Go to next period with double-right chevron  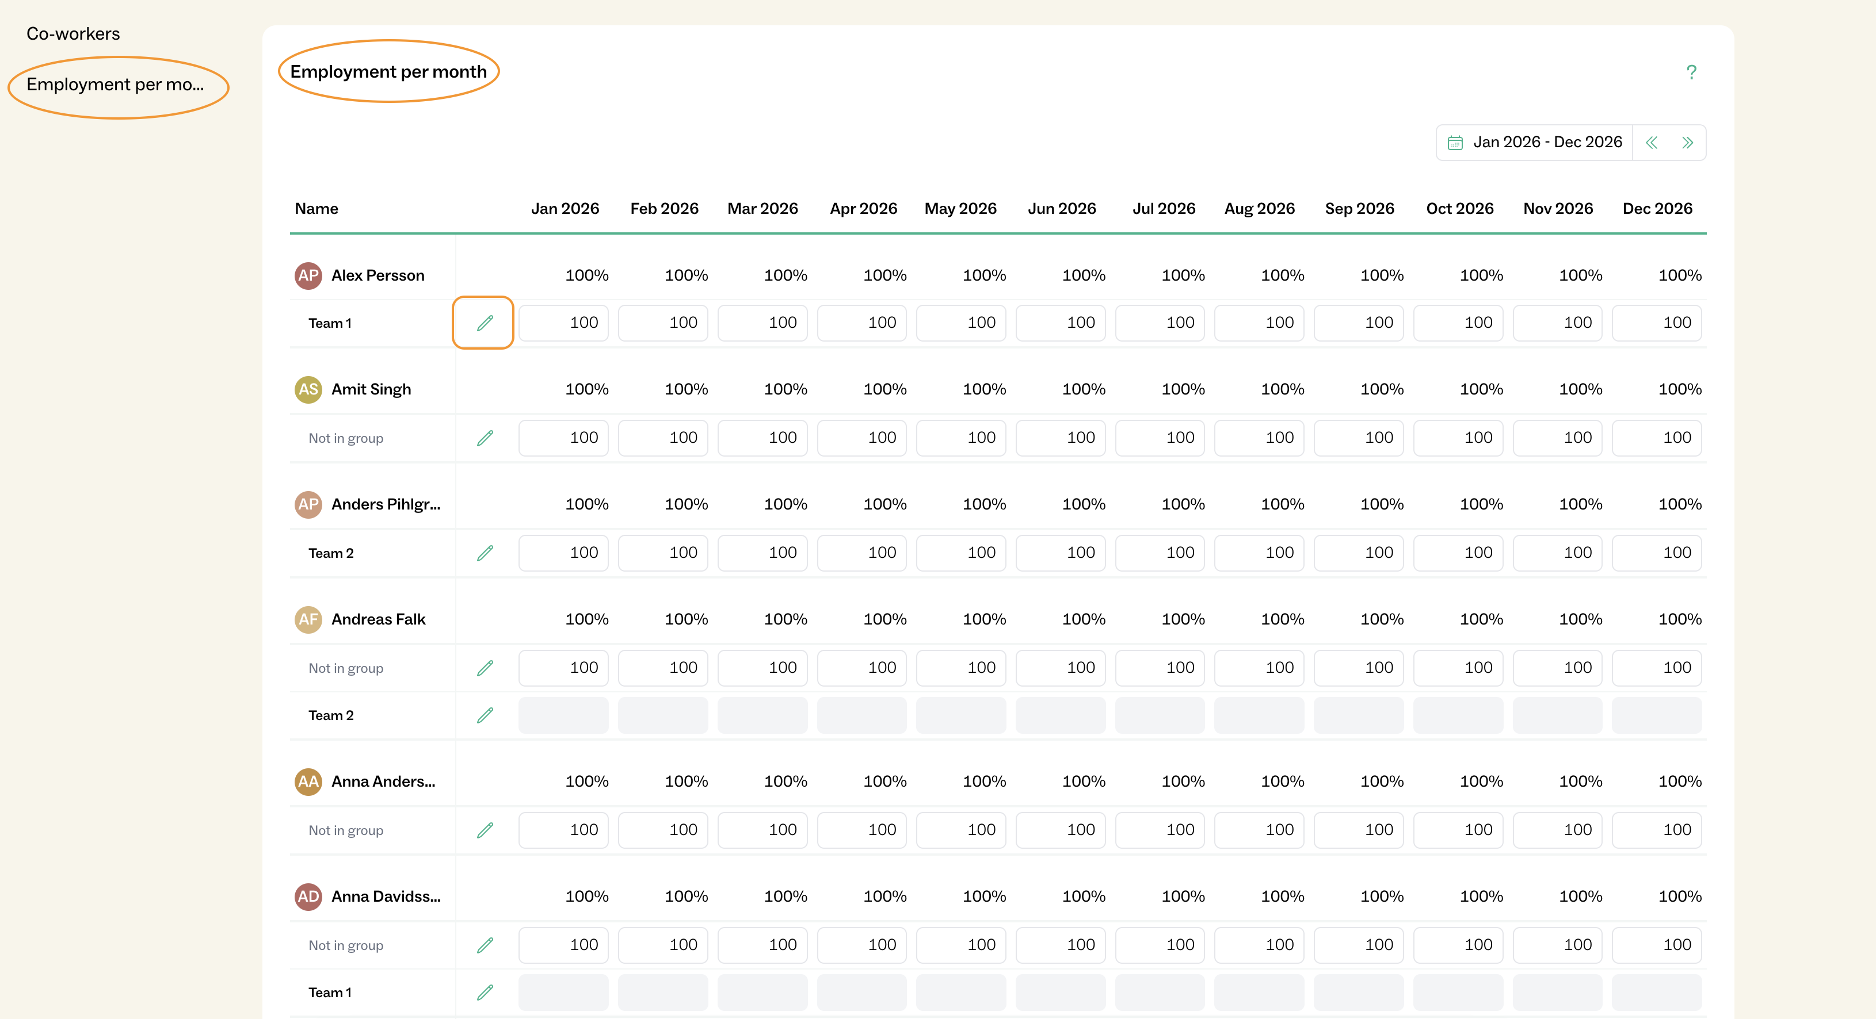(x=1687, y=143)
